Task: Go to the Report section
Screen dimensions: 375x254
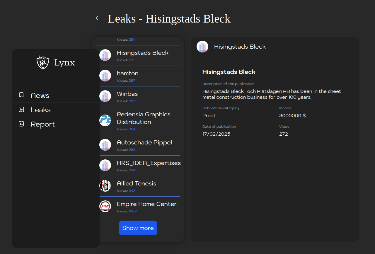Action: coord(43,124)
